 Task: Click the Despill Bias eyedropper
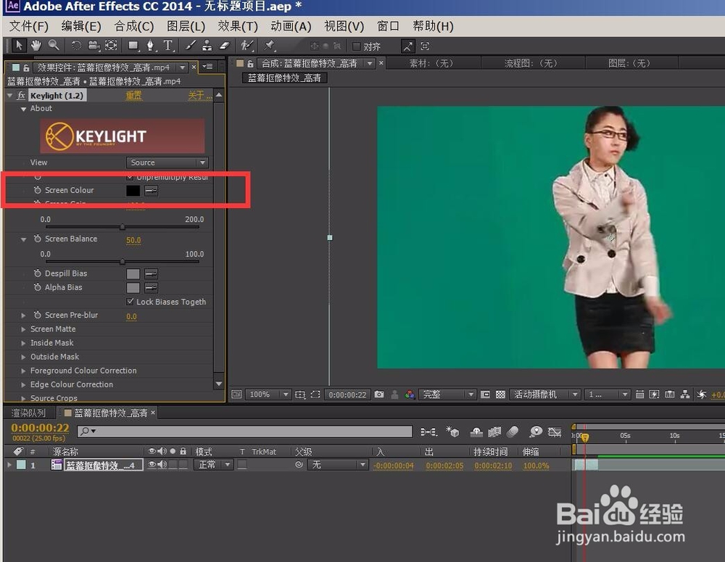[151, 274]
